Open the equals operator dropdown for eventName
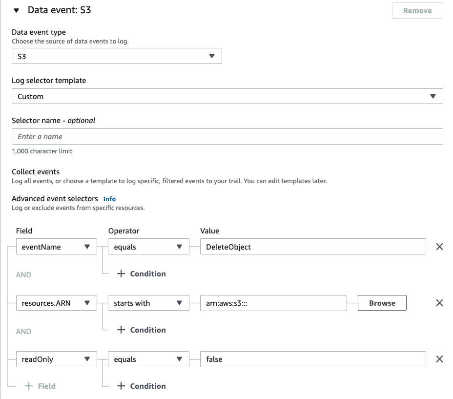 148,247
